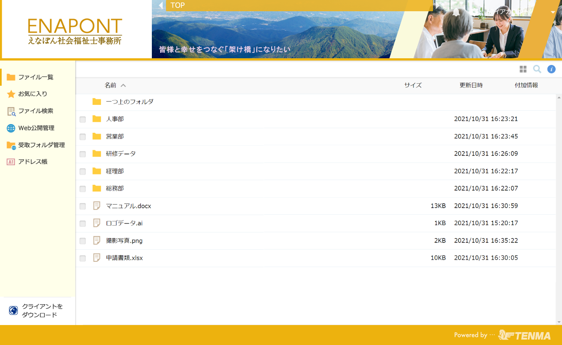
Task: Tick the 申請書類.xlsx checkbox
Action: (83, 258)
